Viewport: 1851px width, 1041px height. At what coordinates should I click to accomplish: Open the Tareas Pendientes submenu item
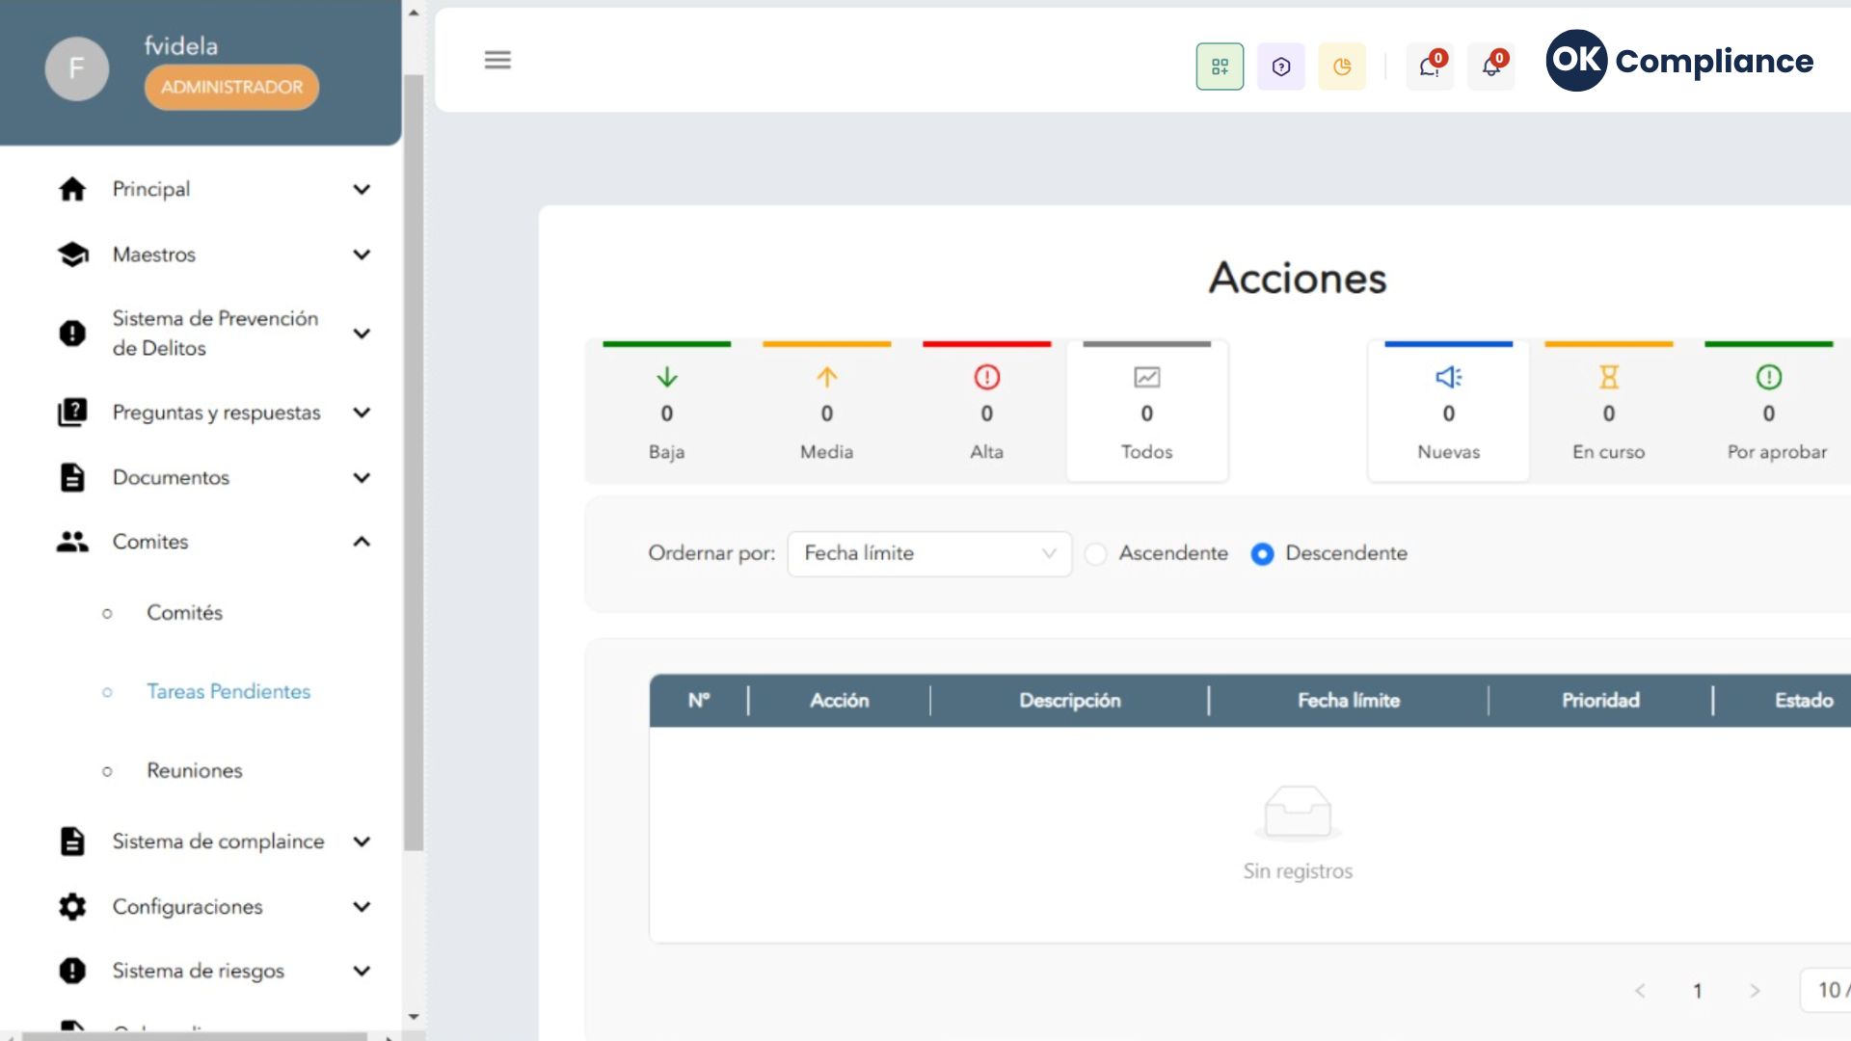[228, 692]
